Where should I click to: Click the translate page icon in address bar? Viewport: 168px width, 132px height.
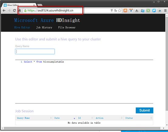(x=116, y=11)
